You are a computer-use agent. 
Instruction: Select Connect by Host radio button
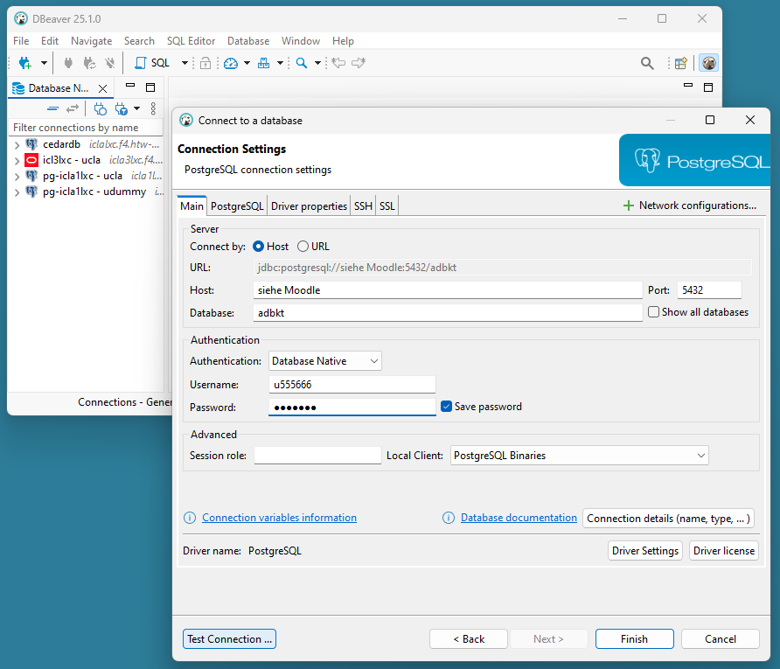(x=258, y=247)
